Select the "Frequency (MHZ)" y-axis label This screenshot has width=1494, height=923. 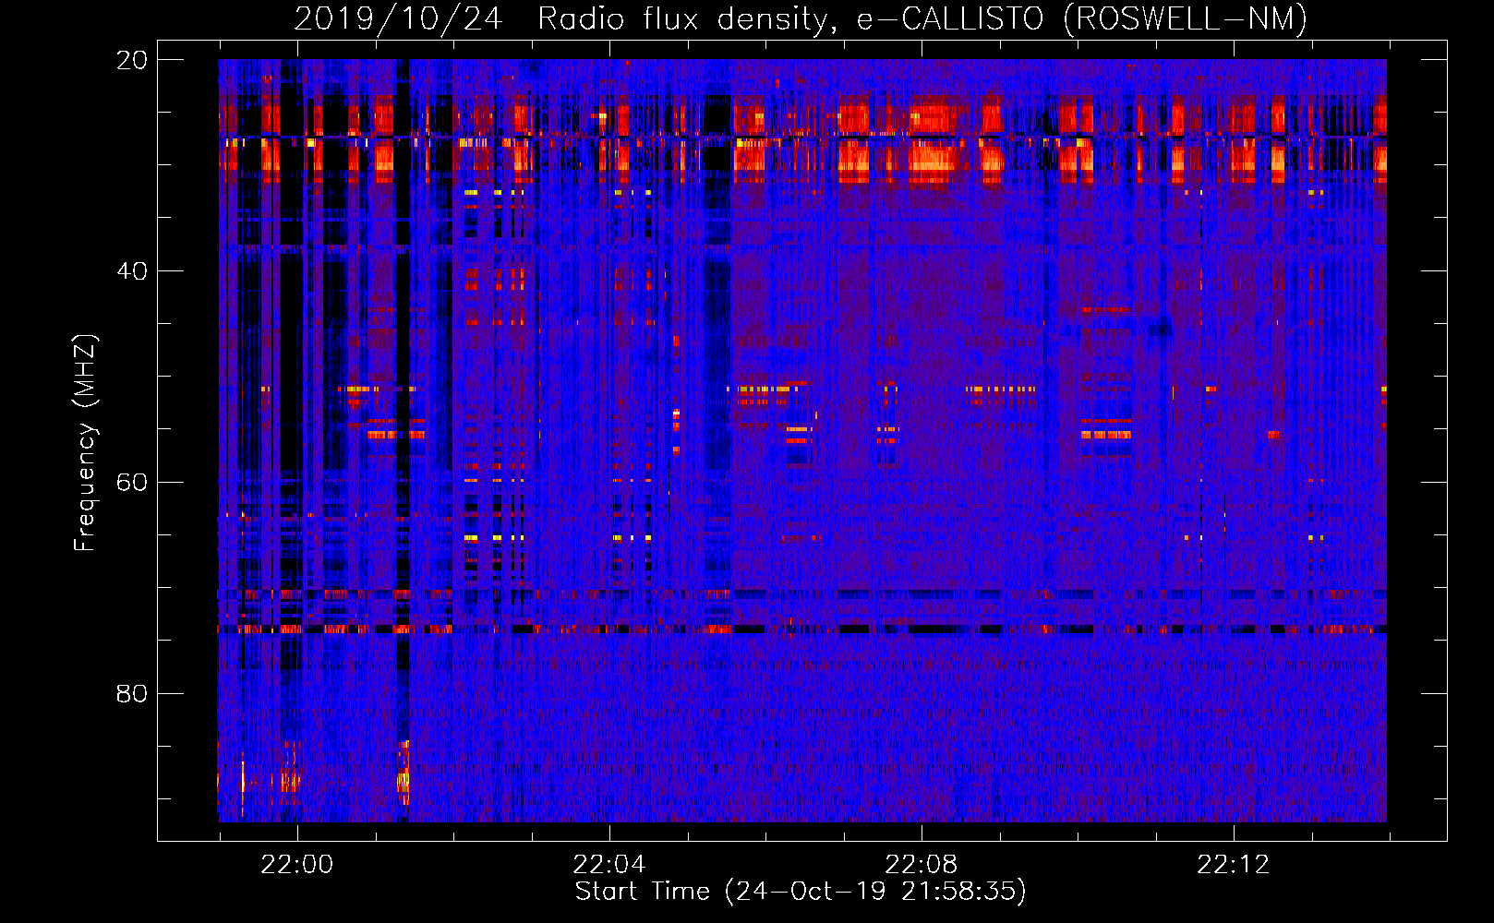click(85, 443)
